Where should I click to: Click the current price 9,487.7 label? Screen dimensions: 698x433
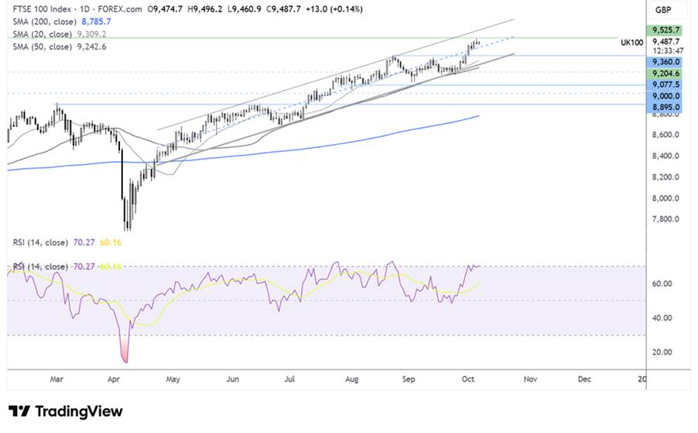click(x=665, y=42)
